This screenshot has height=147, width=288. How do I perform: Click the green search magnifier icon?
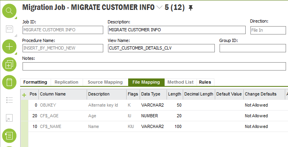coord(9,11)
